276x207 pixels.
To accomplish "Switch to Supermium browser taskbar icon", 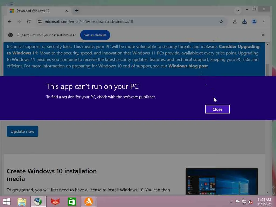I will coord(38,202).
